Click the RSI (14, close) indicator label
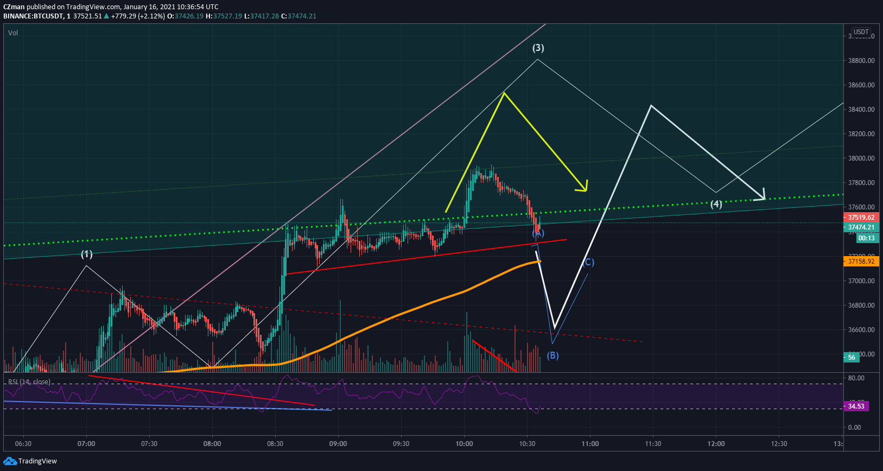Screen dimensions: 883x471 coord(29,382)
